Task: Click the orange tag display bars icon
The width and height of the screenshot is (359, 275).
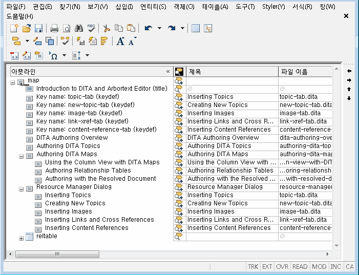Action: [104, 41]
